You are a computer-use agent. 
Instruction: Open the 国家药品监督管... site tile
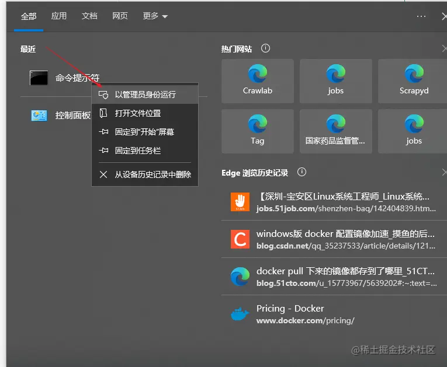tap(336, 131)
